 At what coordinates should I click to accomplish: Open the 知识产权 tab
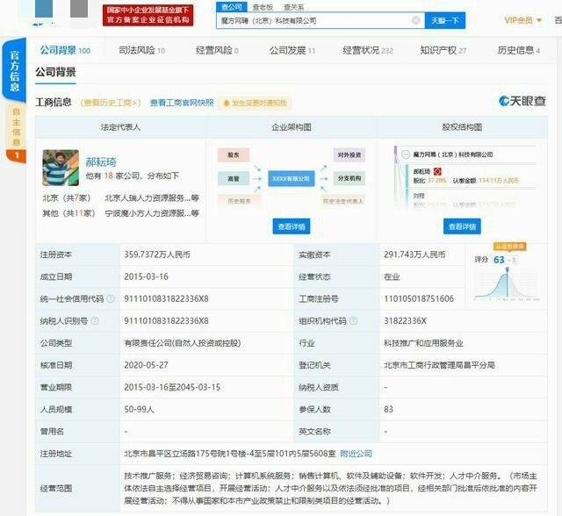click(x=443, y=51)
